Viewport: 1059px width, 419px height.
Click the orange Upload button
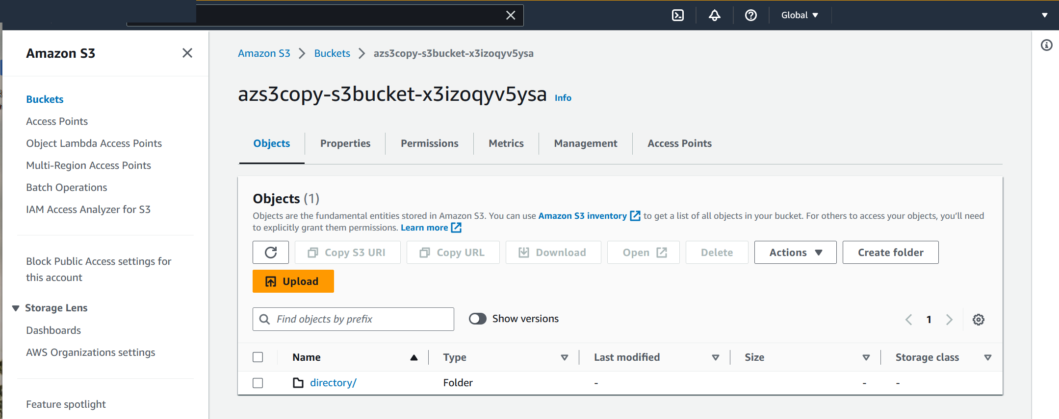293,281
